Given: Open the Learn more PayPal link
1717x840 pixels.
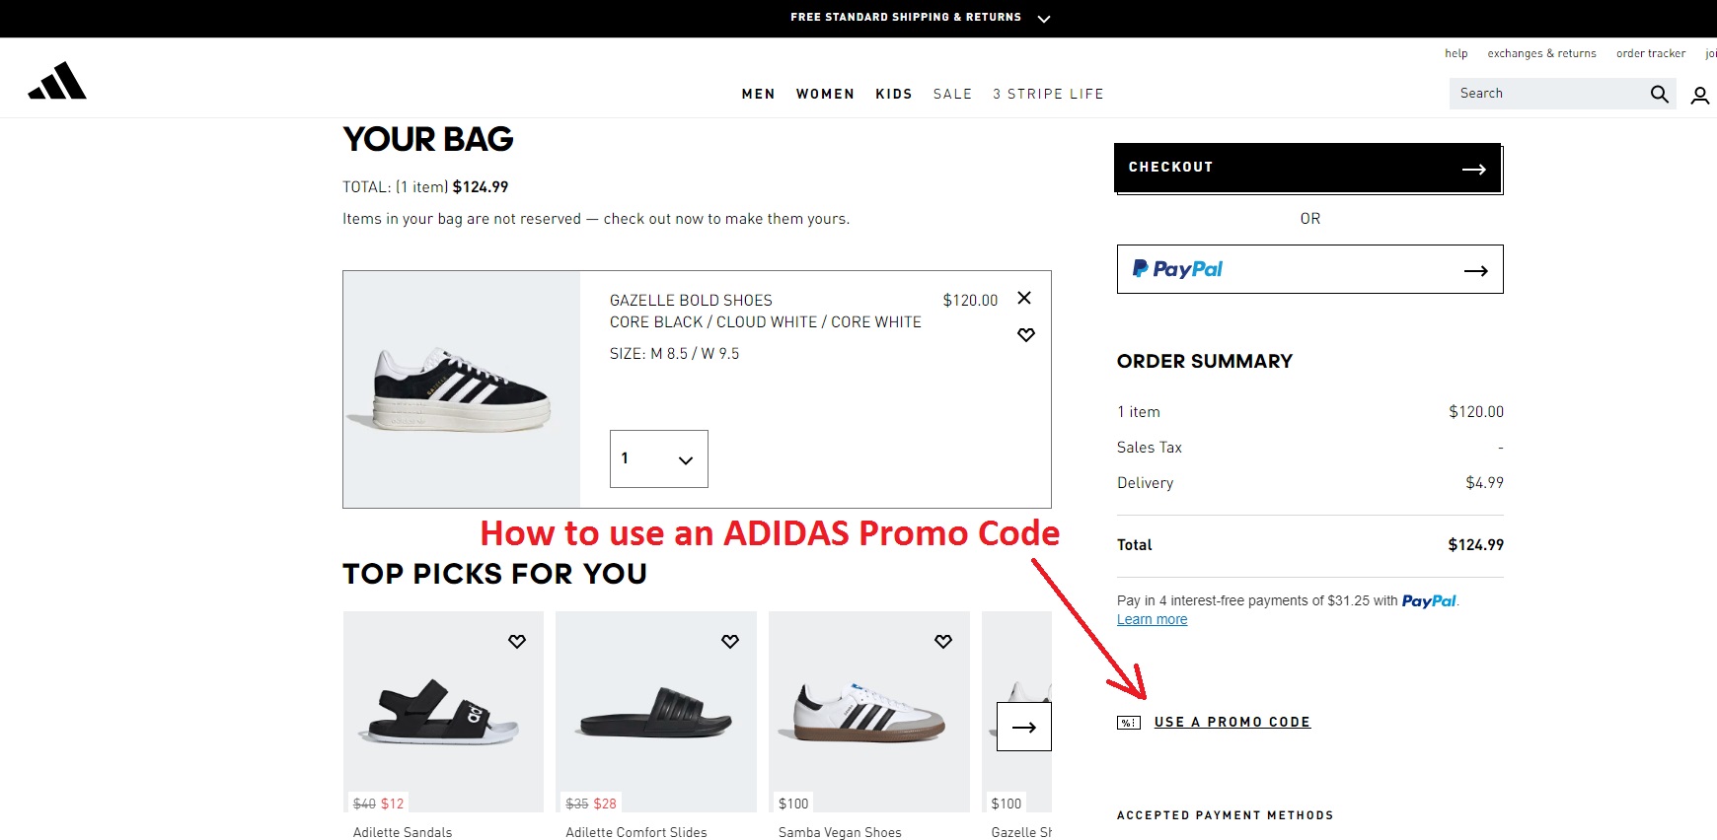Looking at the screenshot, I should [1152, 619].
